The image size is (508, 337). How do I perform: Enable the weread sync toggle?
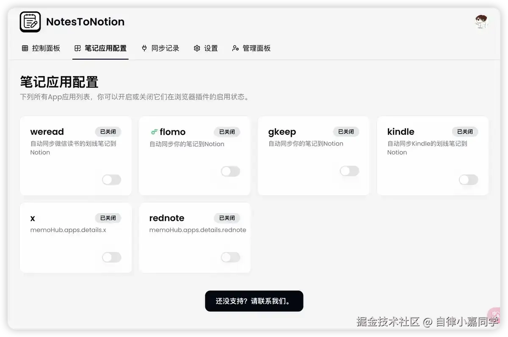(111, 180)
